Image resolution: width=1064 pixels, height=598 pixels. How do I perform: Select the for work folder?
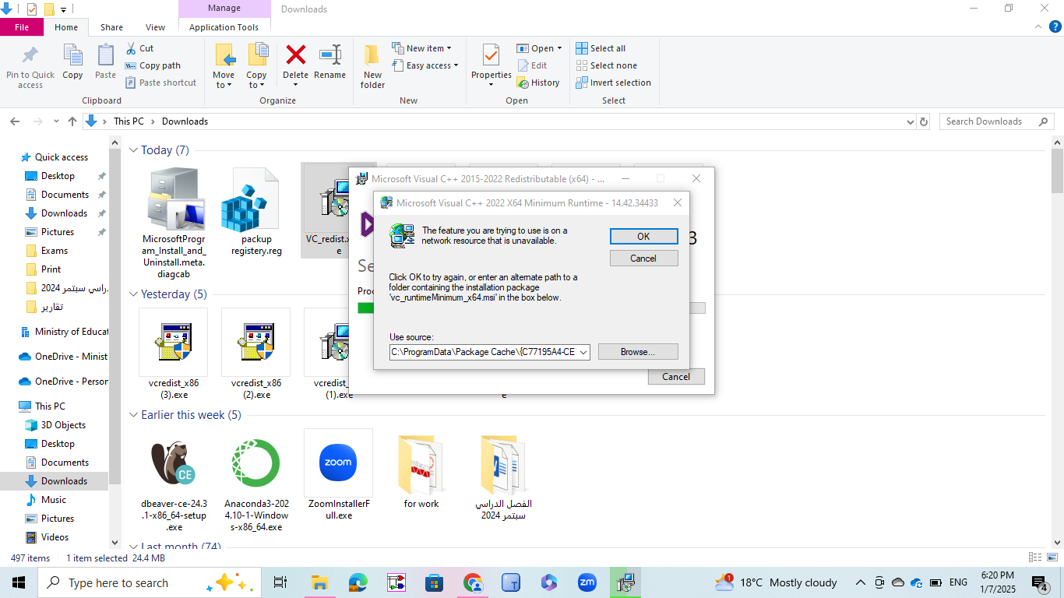(x=421, y=470)
